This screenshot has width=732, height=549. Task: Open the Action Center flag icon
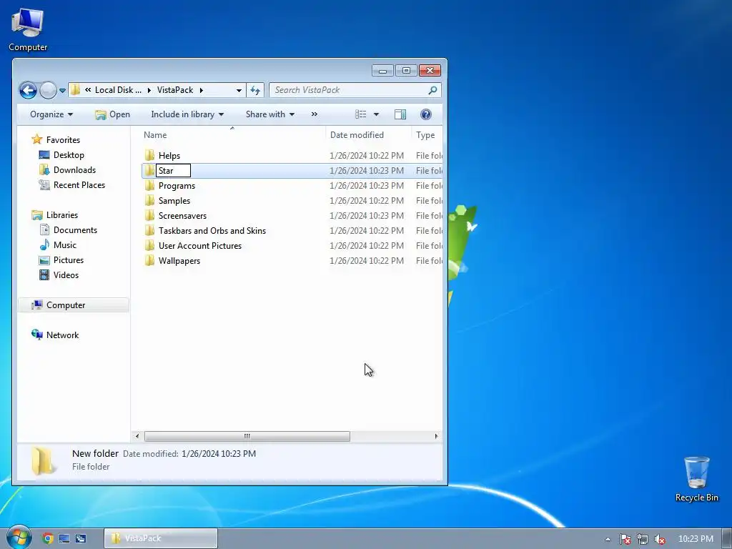click(x=625, y=539)
